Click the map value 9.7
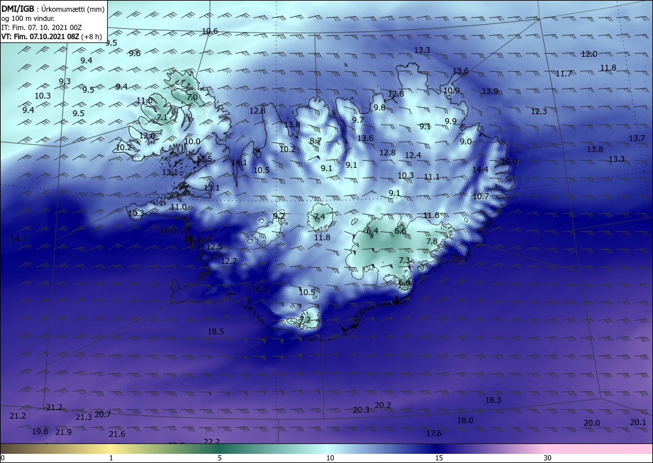Screen dimensions: 653x463 click(358, 120)
